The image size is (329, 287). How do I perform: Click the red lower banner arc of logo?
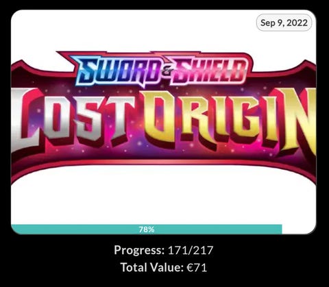164,162
